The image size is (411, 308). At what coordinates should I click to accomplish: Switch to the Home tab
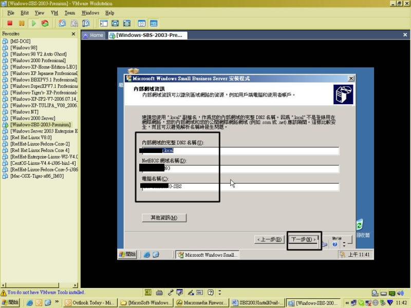pos(93,35)
